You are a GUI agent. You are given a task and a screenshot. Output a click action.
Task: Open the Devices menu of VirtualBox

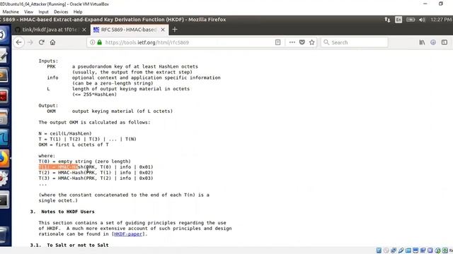[x=61, y=12]
